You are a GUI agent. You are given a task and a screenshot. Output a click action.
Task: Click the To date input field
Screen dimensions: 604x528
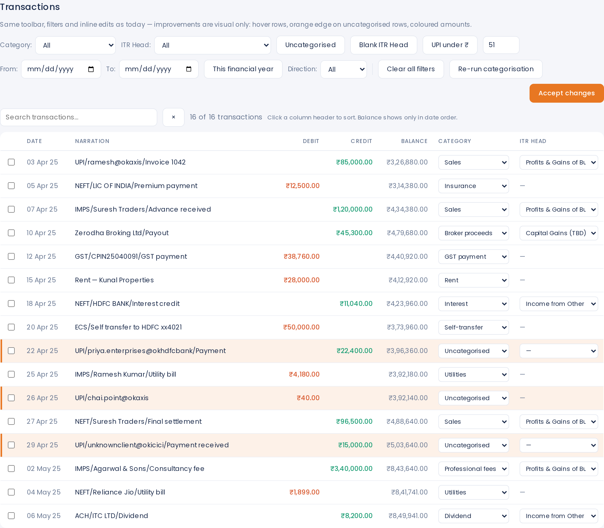coord(159,69)
